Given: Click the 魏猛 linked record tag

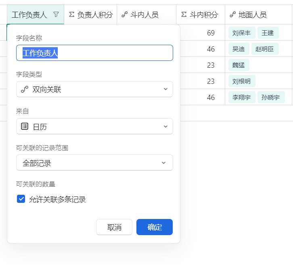Looking at the screenshot, I should 239,65.
